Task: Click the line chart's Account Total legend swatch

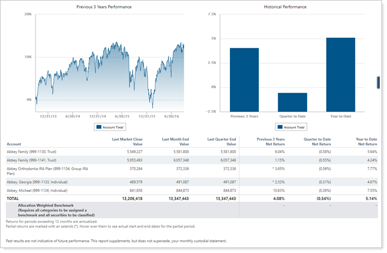Action: [x=99, y=127]
